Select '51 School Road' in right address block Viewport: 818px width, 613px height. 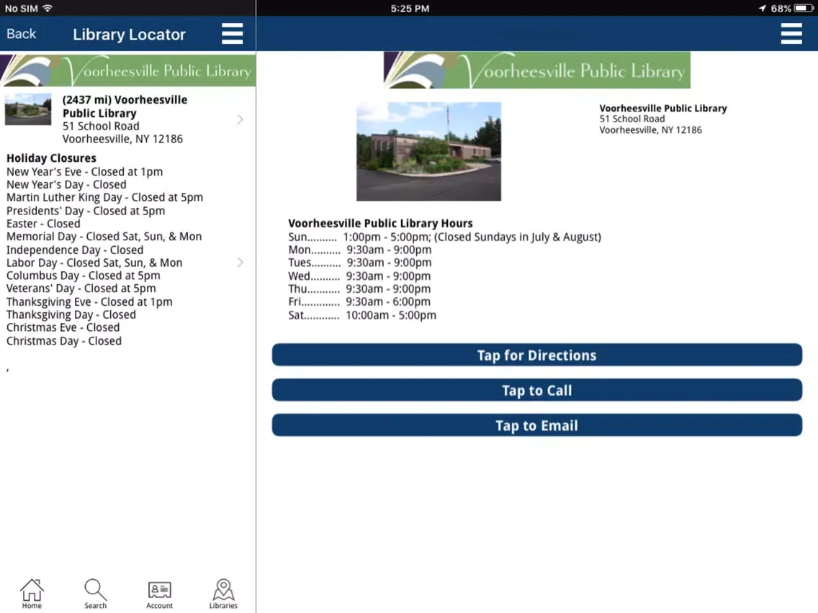(632, 119)
